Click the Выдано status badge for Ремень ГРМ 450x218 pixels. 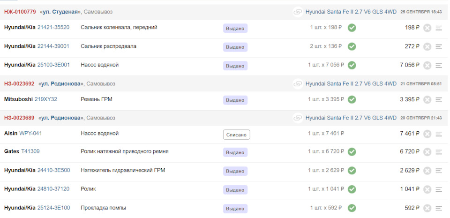(235, 100)
